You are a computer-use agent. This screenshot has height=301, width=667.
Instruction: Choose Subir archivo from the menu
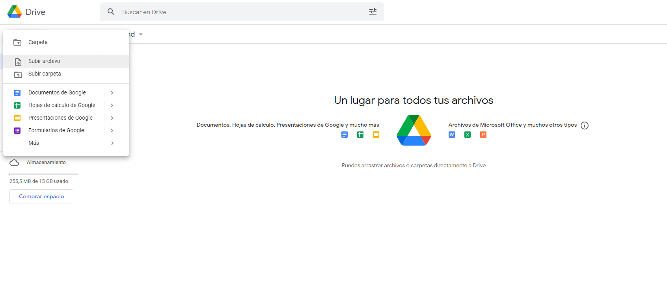(x=66, y=61)
